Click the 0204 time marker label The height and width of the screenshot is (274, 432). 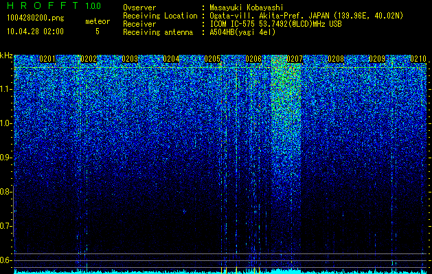click(x=171, y=59)
